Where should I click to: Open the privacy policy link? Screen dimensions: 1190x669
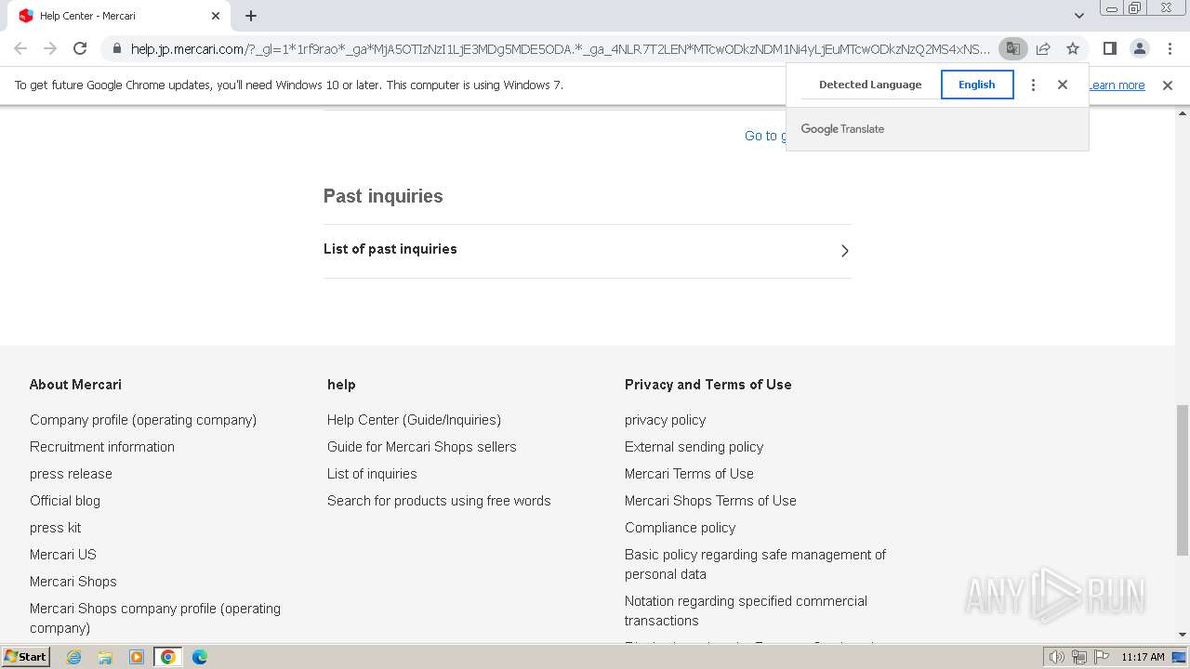(x=666, y=420)
